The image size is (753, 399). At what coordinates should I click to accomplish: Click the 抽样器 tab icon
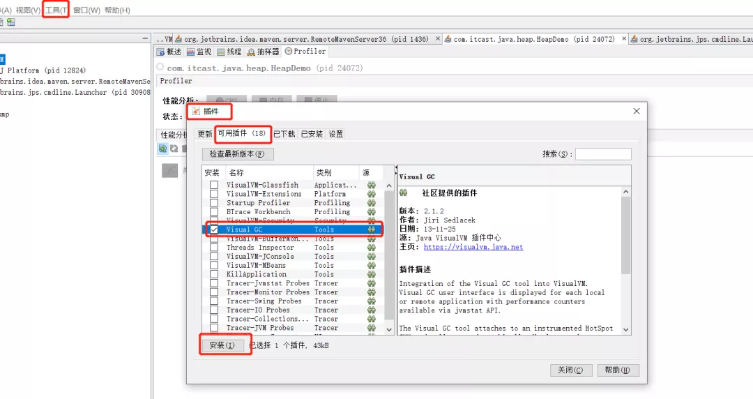[251, 52]
